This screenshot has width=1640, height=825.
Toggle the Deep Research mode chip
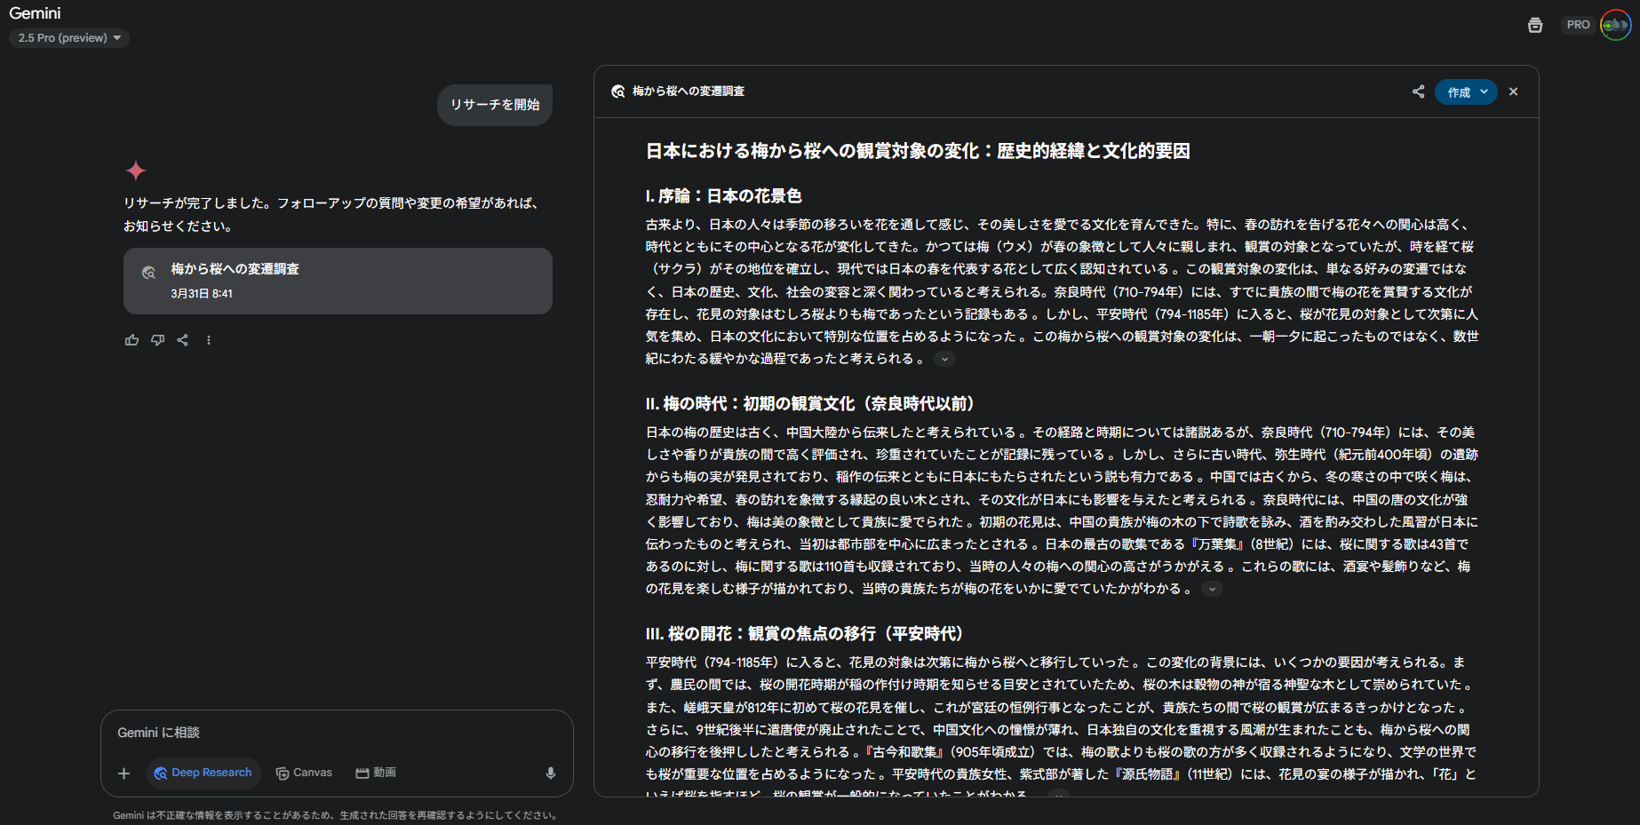203,773
